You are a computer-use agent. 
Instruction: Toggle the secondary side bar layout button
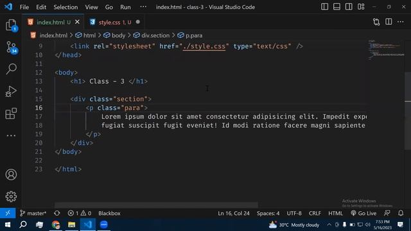(349, 7)
